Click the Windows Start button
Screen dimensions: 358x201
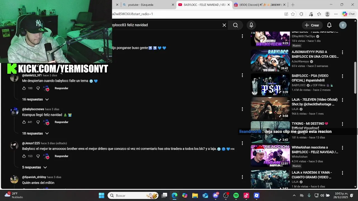102,195
